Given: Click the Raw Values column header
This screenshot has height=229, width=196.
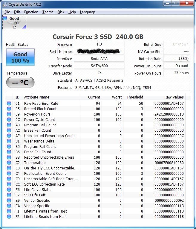Looking at the screenshot, I should pyautogui.click(x=165, y=97).
